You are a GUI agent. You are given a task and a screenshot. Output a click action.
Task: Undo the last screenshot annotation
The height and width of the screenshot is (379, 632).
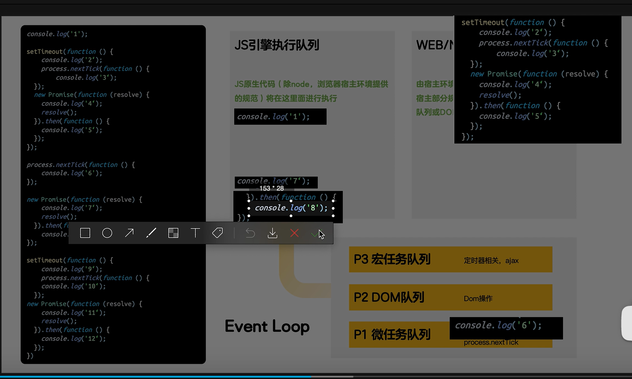tap(250, 233)
